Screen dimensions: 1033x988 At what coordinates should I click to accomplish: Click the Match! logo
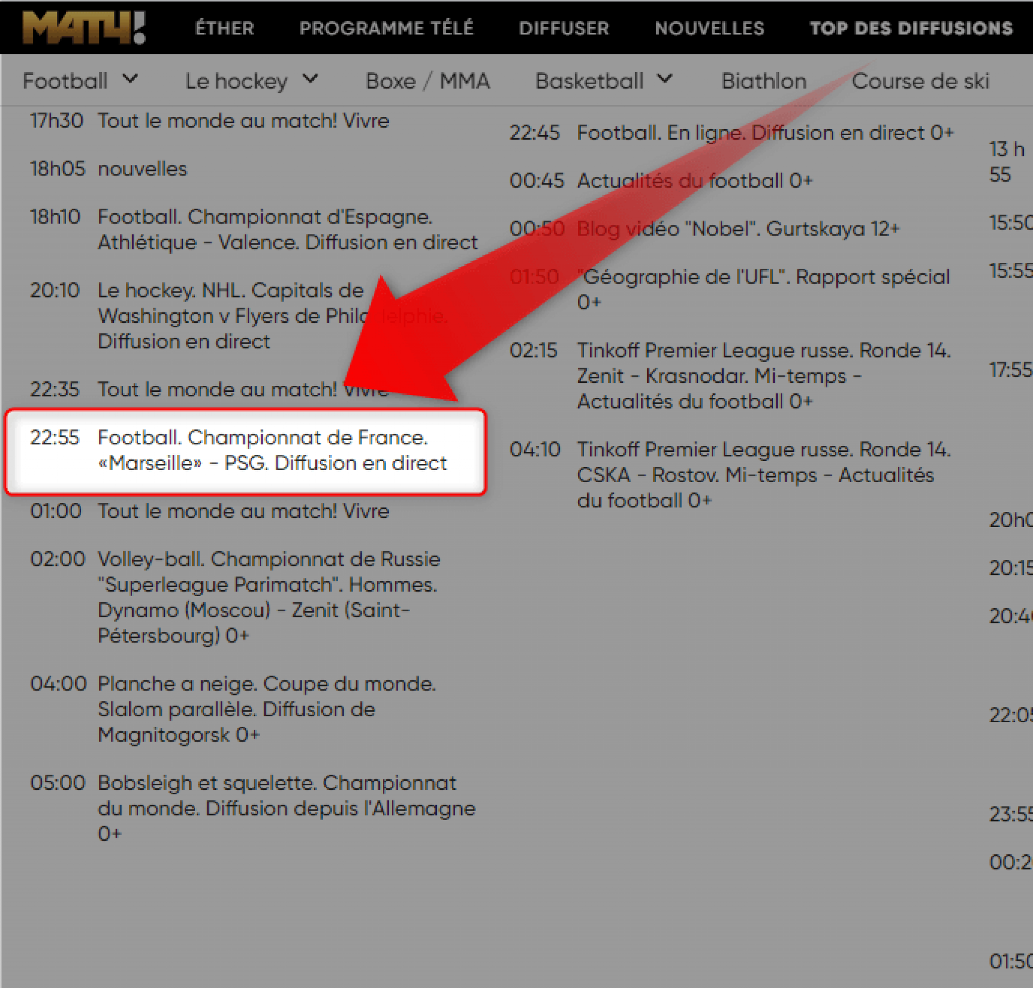pyautogui.click(x=84, y=27)
